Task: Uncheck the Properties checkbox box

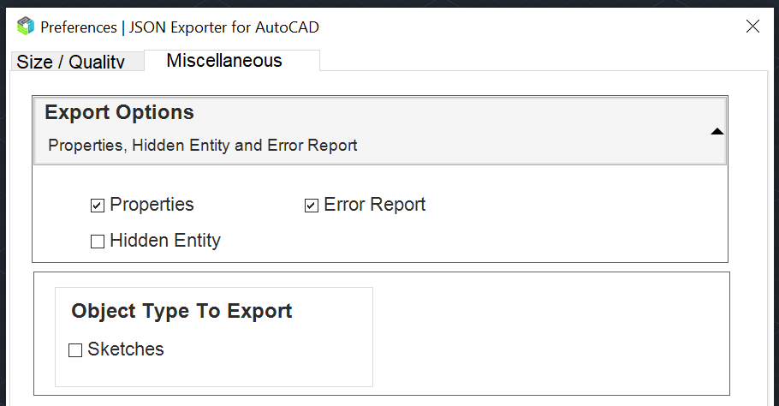Action: coord(98,206)
